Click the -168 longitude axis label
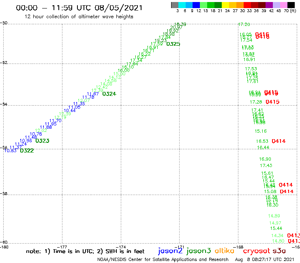The width and height of the screenshot is (300, 263). (238, 247)
